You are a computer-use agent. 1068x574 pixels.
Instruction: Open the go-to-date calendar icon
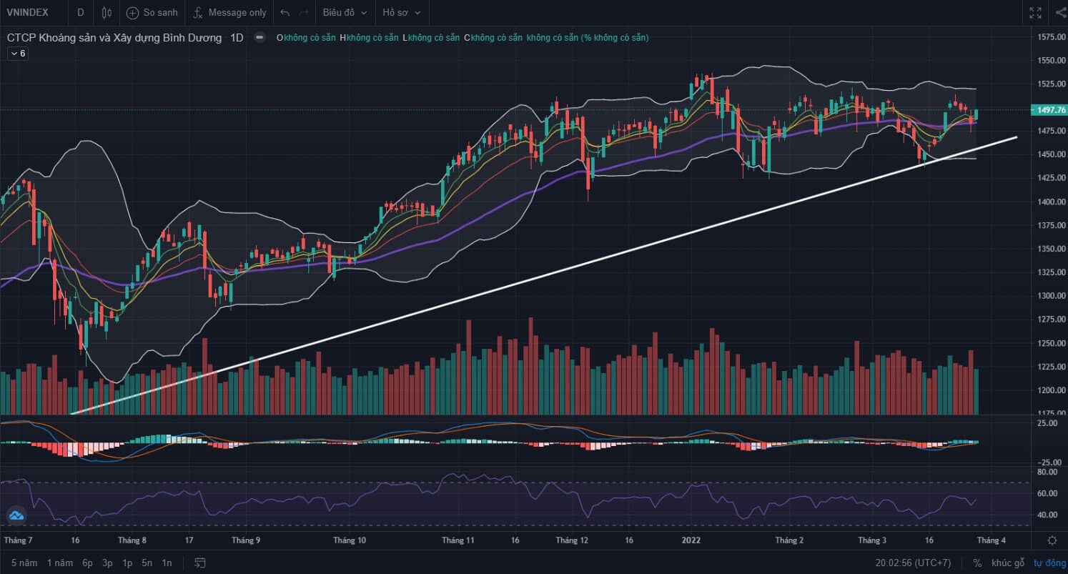pyautogui.click(x=200, y=563)
